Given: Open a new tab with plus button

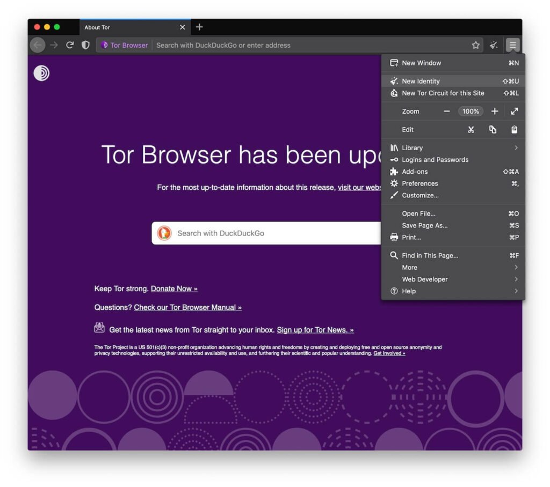Looking at the screenshot, I should pos(199,27).
